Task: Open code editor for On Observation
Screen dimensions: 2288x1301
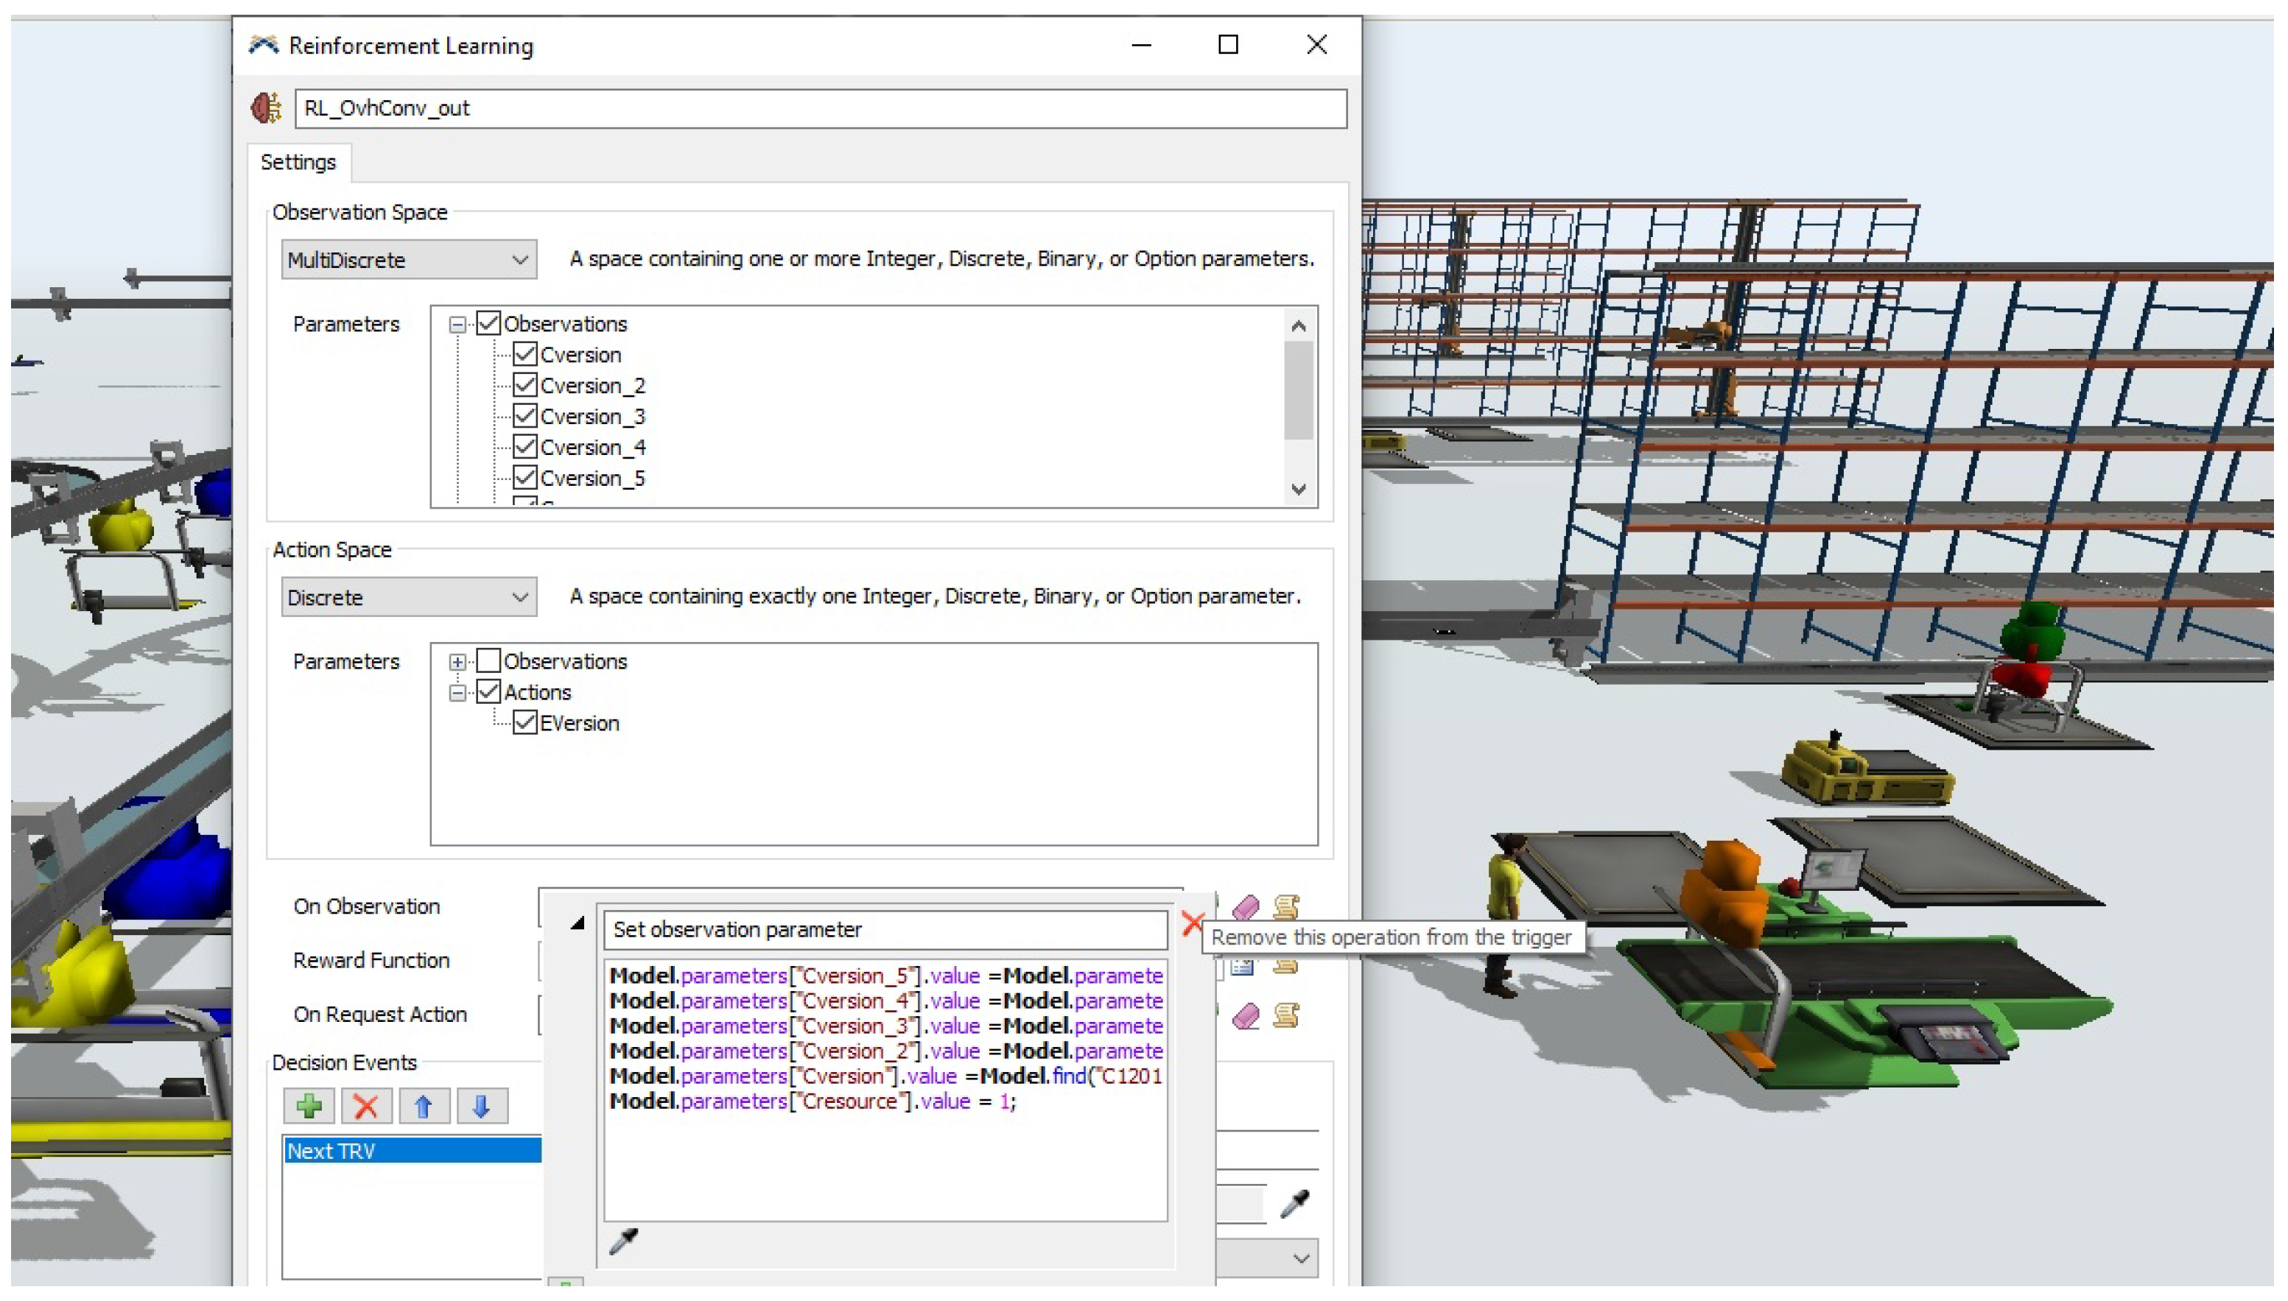Action: click(x=1285, y=908)
